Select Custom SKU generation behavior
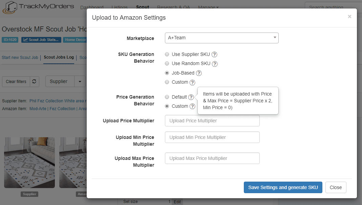362x205 pixels. coord(166,82)
